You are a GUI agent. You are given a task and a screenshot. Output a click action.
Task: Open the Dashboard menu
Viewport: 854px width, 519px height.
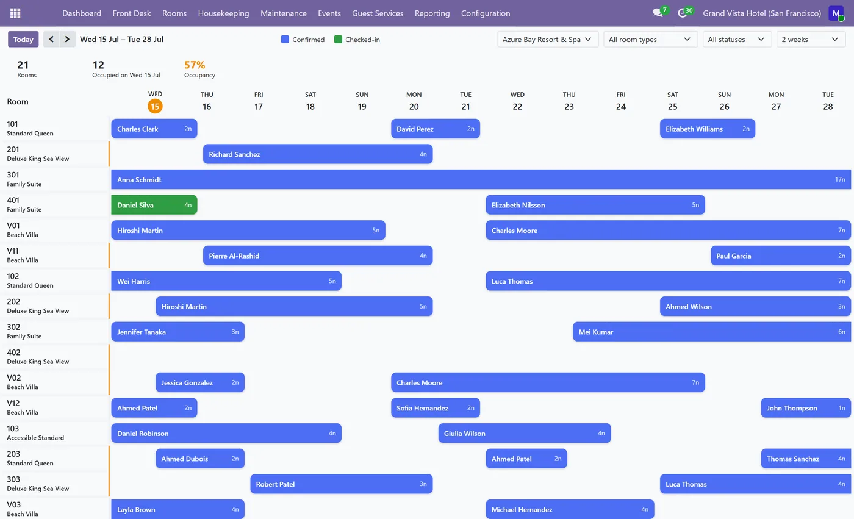[82, 13]
